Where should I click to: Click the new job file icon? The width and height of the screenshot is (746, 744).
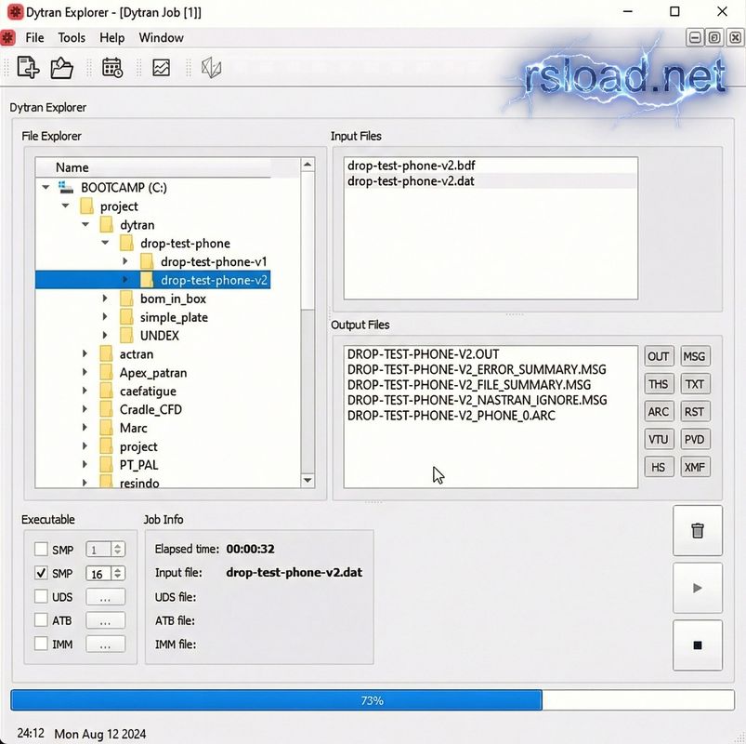pos(28,68)
